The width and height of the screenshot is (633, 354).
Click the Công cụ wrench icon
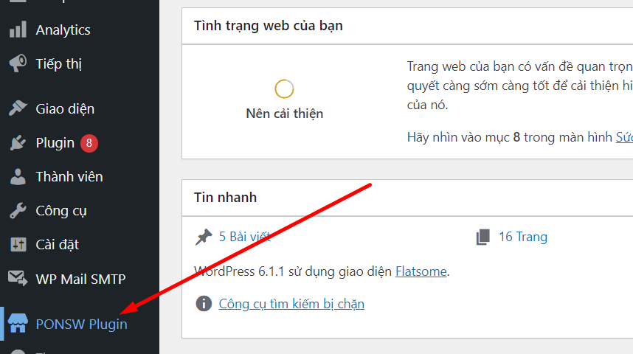pos(18,210)
